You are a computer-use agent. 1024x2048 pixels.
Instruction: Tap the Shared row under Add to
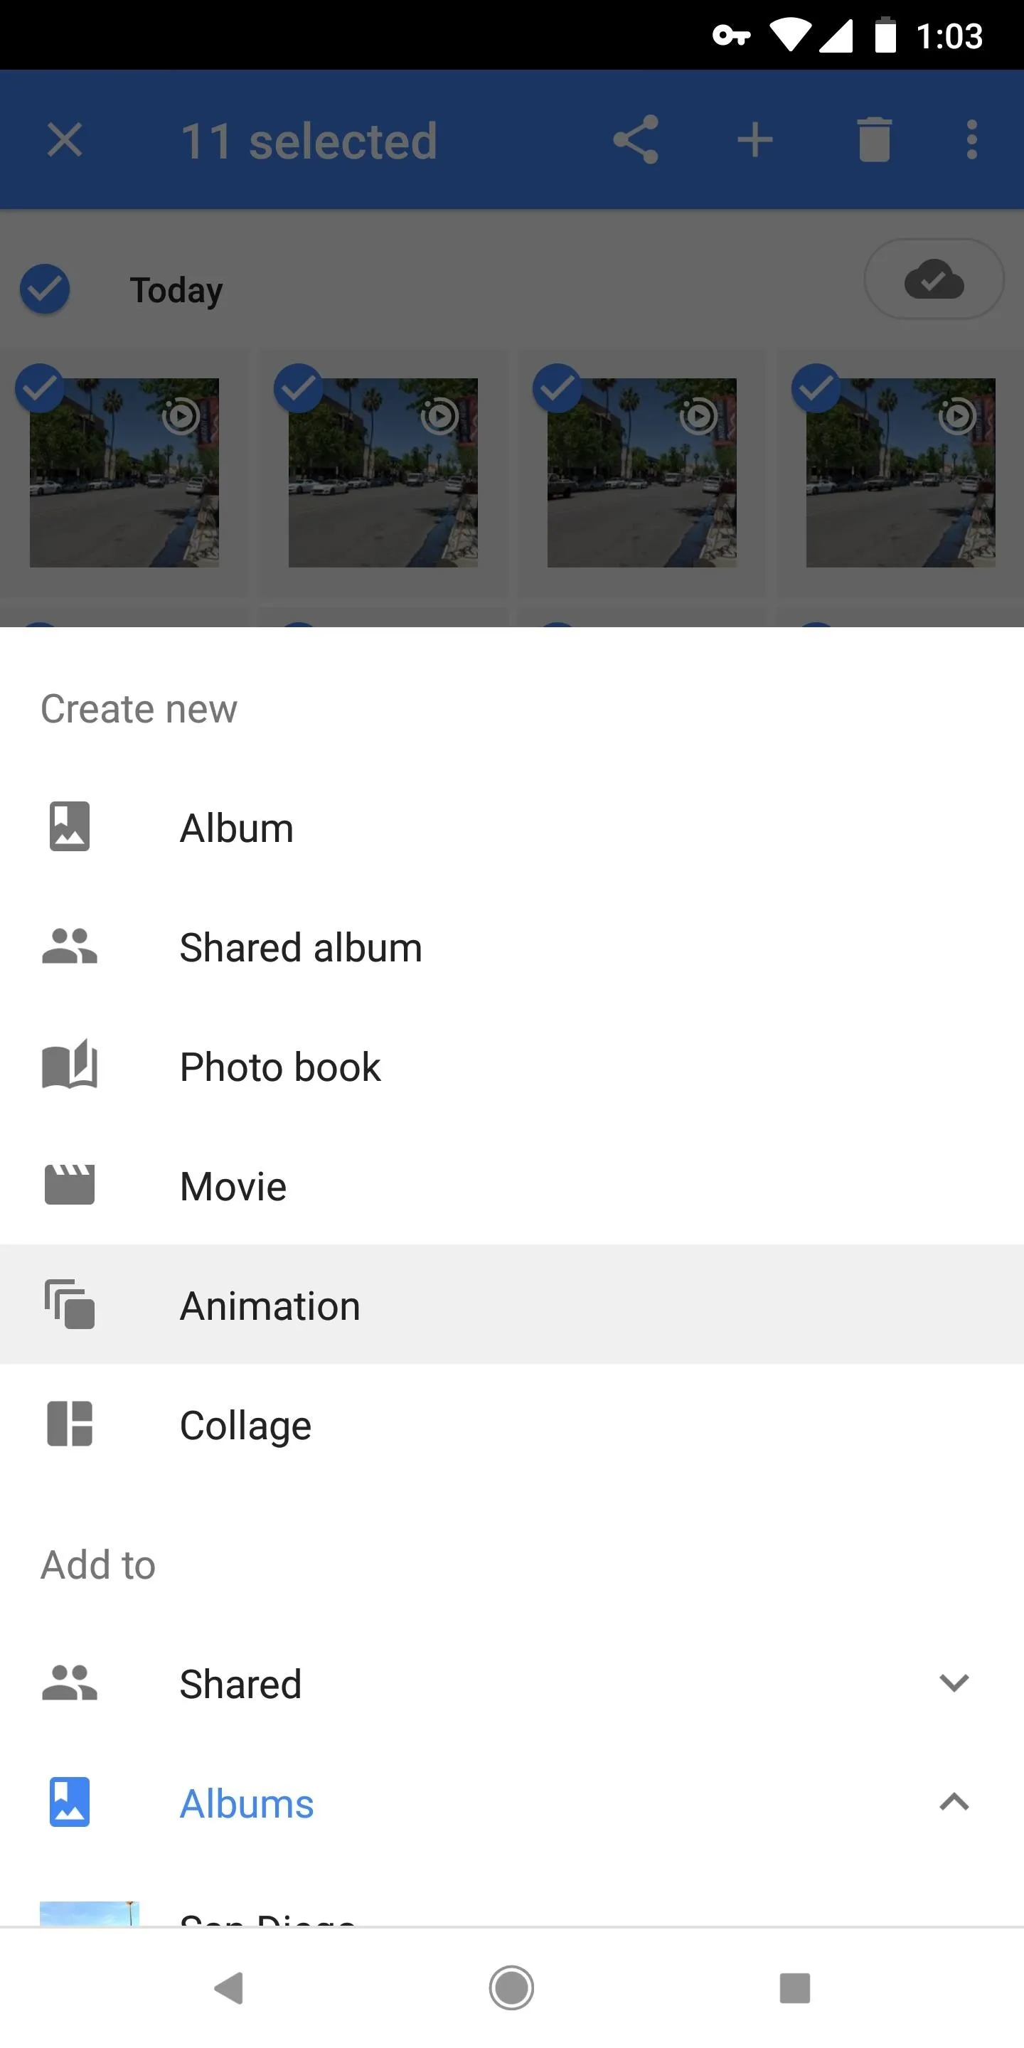click(512, 1683)
